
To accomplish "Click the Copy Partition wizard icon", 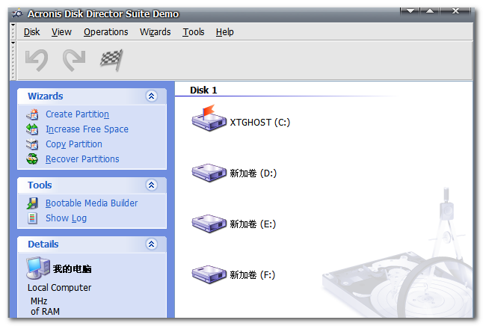I will pos(32,144).
